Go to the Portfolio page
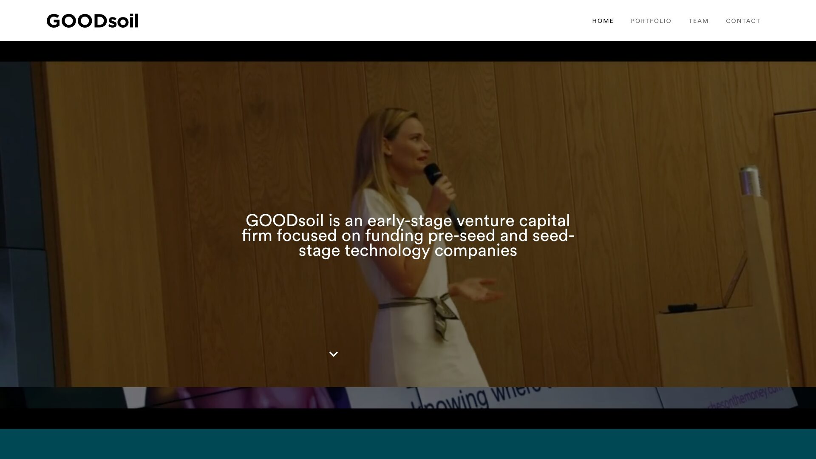 651,21
